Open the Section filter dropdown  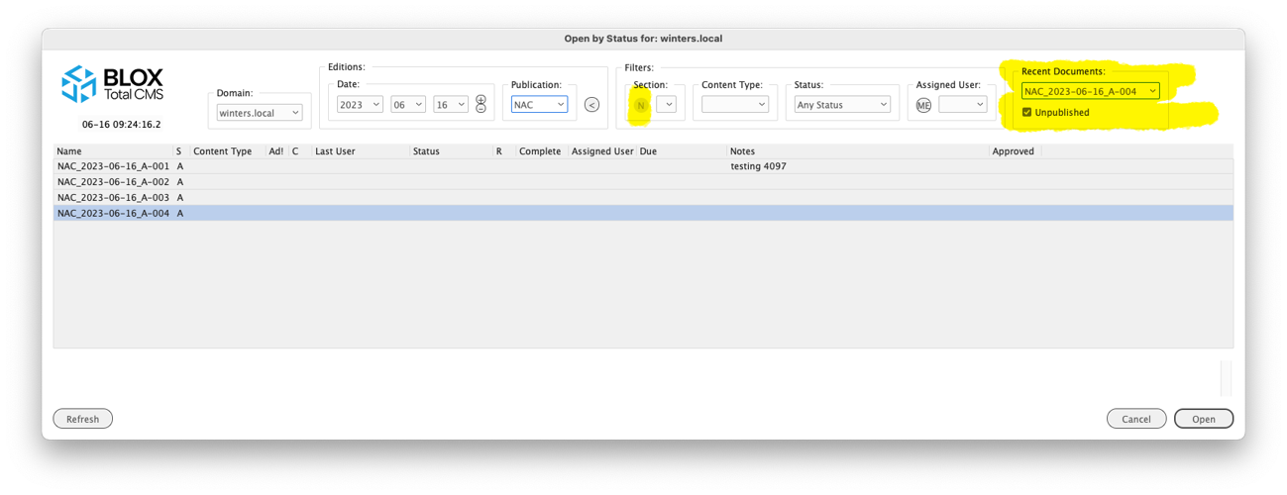point(666,105)
